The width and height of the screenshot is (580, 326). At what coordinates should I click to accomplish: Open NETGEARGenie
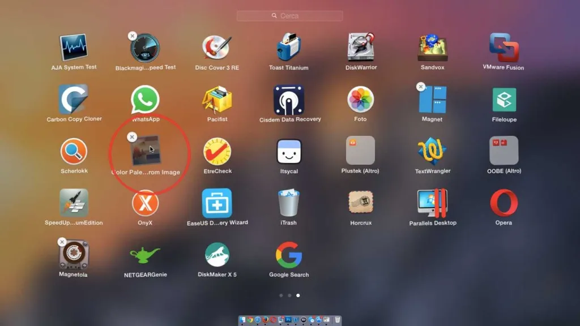click(x=146, y=257)
